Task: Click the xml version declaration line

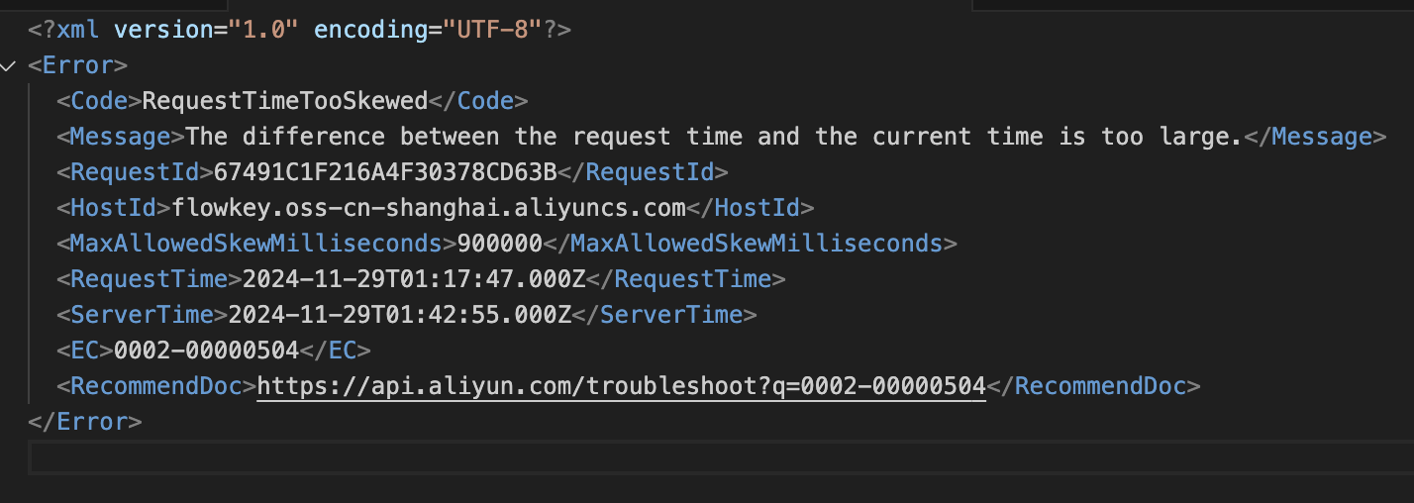Action: tap(299, 30)
